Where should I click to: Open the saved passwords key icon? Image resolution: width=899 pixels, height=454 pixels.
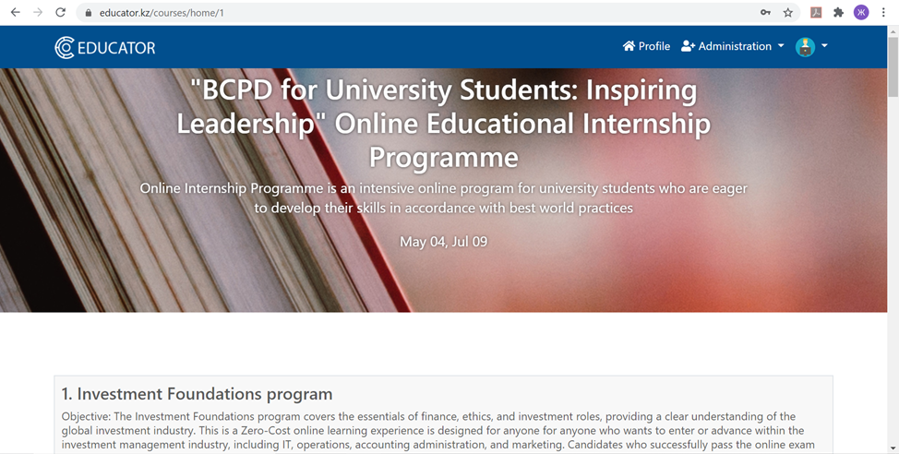pyautogui.click(x=765, y=13)
